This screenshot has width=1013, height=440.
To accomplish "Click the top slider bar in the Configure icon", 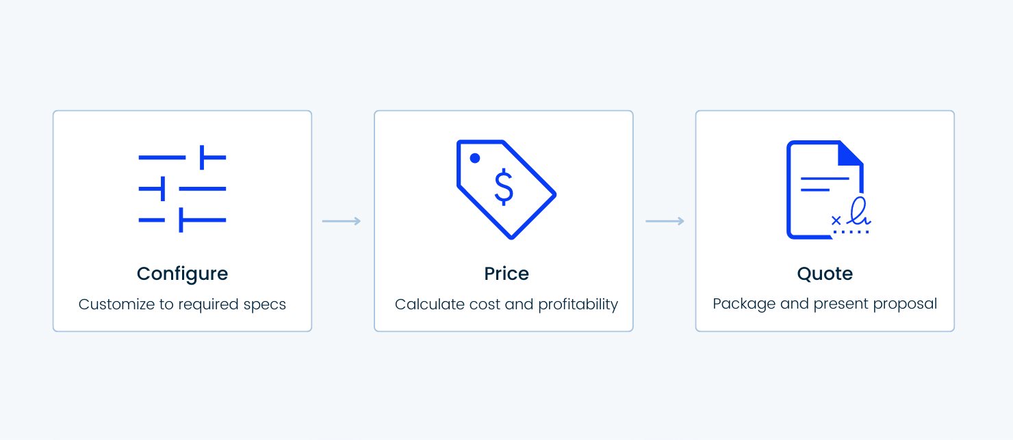I will point(182,157).
